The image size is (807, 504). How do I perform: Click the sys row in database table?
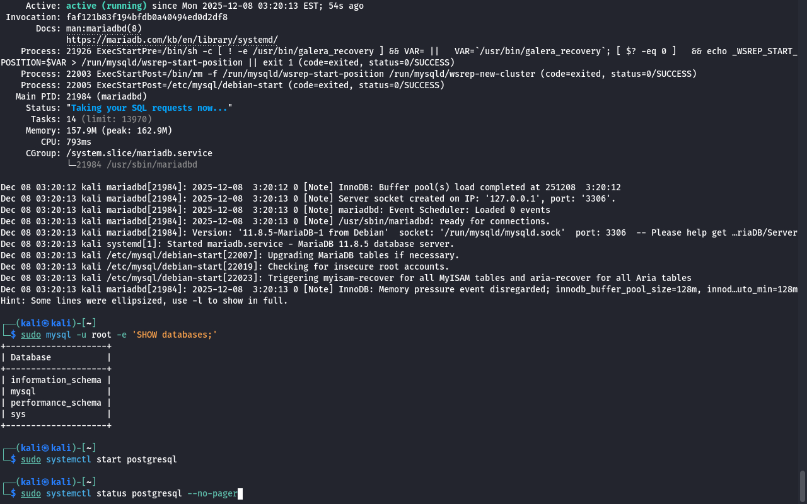pos(18,414)
